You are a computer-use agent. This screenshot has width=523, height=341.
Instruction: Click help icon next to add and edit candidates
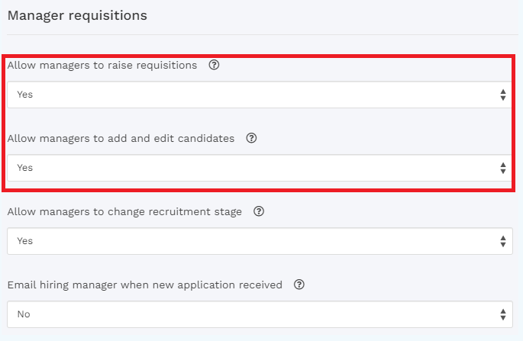(x=251, y=139)
